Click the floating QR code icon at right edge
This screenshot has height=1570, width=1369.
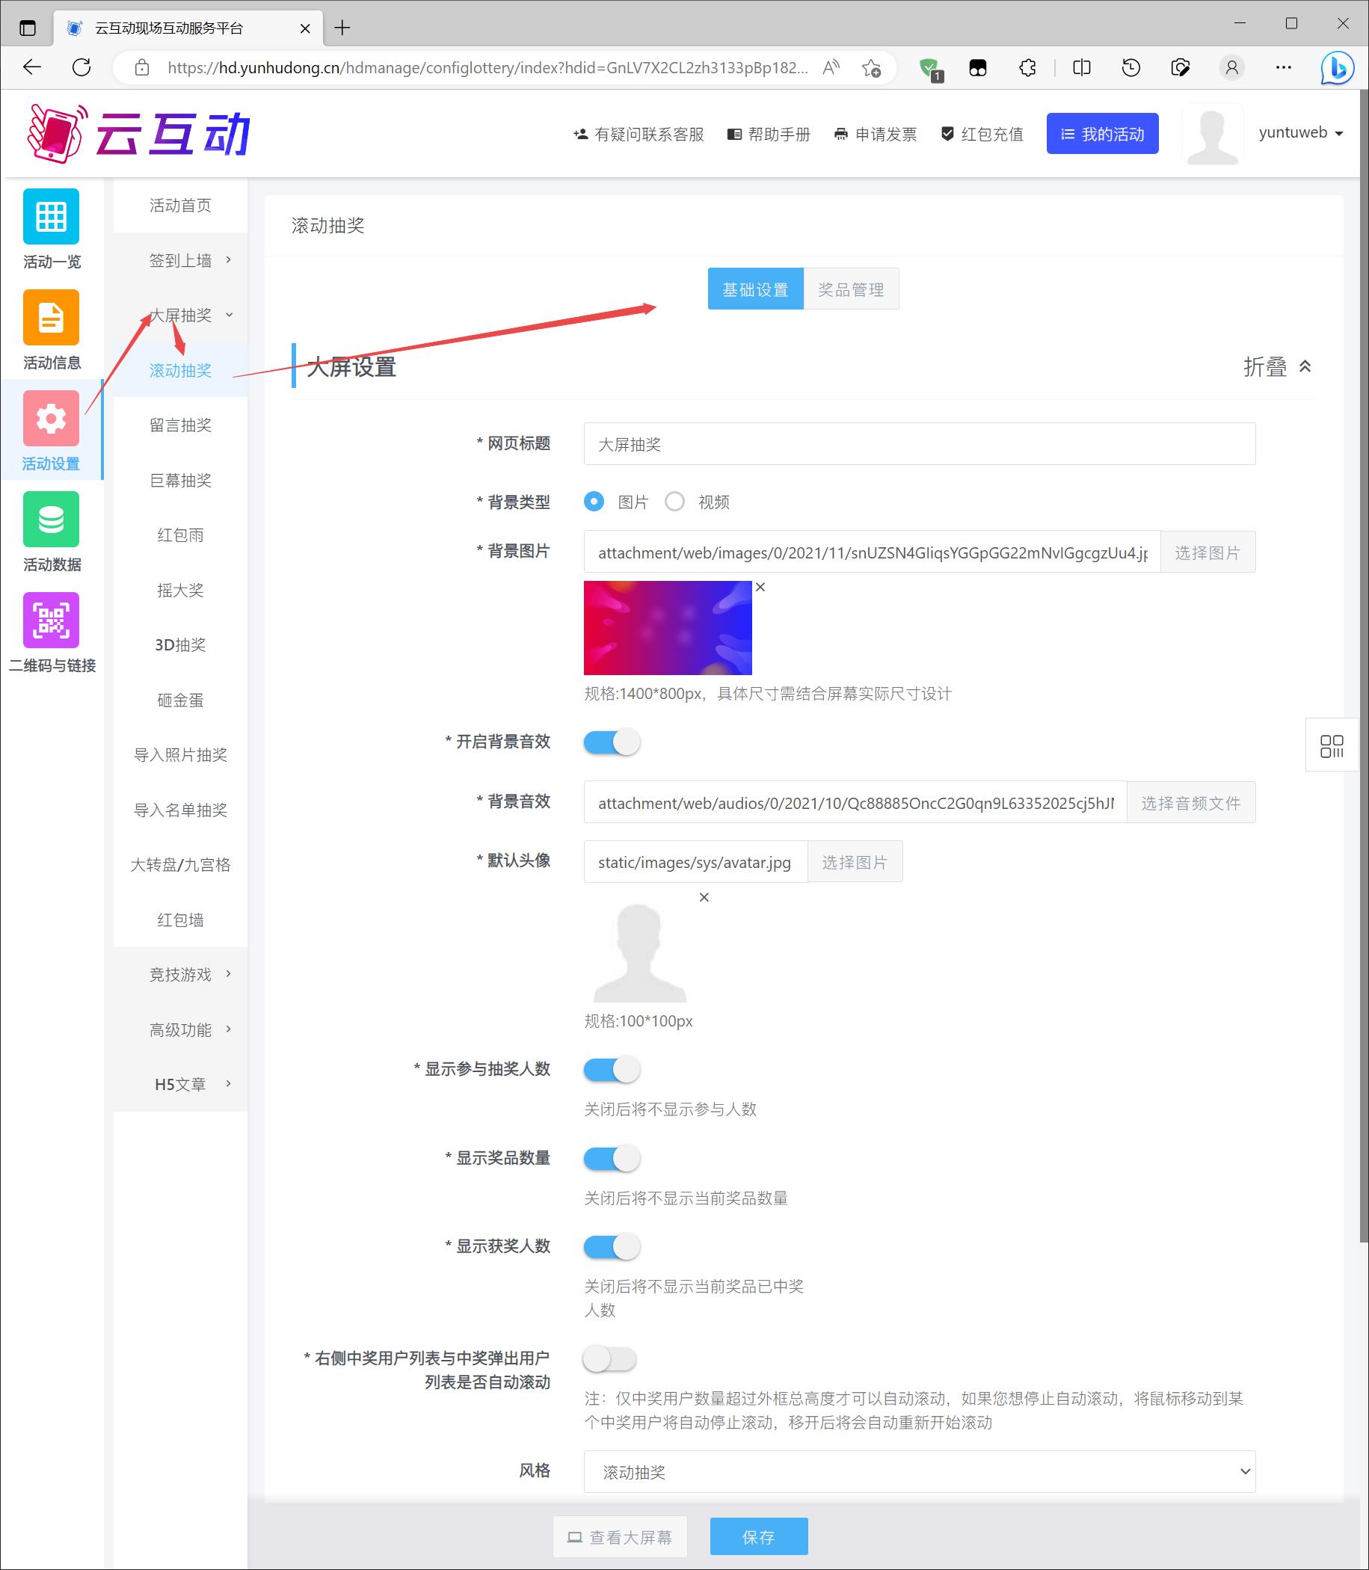click(x=1331, y=745)
